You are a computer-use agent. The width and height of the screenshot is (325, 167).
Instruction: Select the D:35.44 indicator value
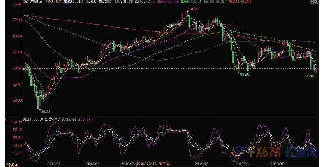coord(69,119)
